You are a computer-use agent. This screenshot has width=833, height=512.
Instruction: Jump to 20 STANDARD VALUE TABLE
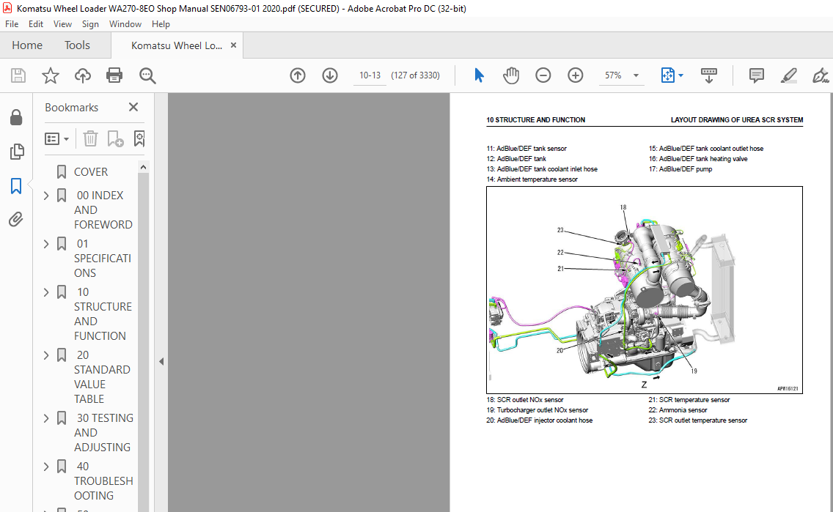tap(102, 376)
